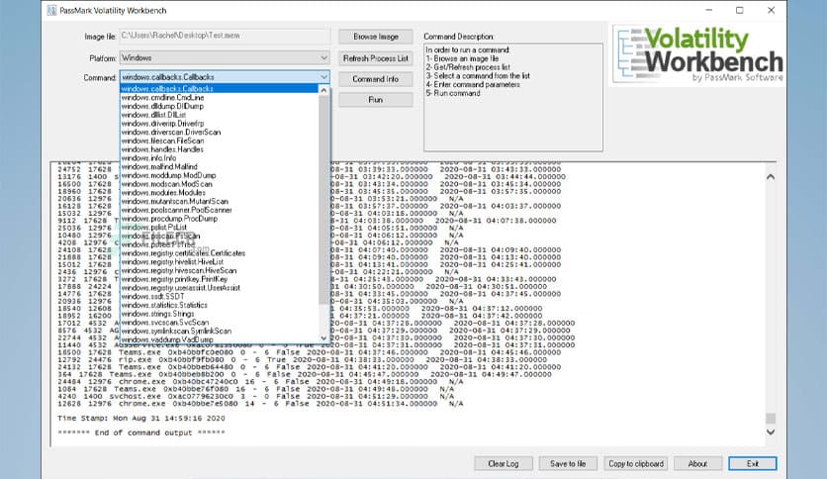
Task: Click the svchost.exe row with PID 4240
Action: click(256, 396)
